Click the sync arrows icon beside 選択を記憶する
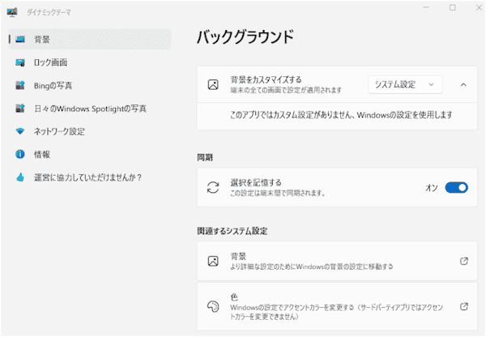 coord(213,188)
